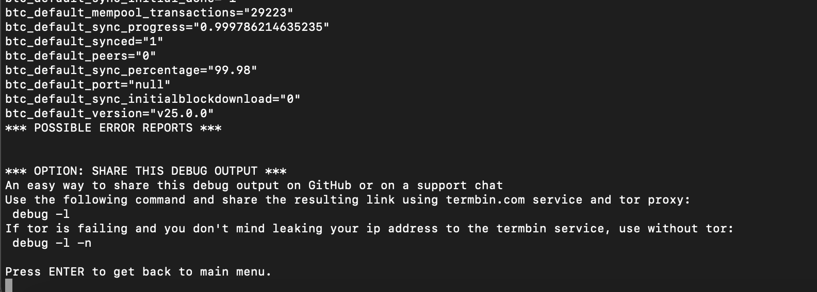This screenshot has width=817, height=292.
Task: Click the btc_default_mempool_transactions variable name
Action: 121,12
